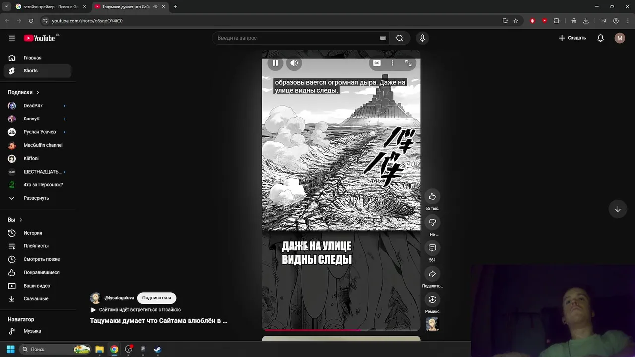Dislike the Short
The image size is (635, 357).
(x=432, y=222)
